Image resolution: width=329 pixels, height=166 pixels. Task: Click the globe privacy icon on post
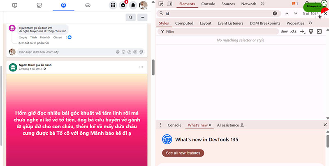[45, 69]
